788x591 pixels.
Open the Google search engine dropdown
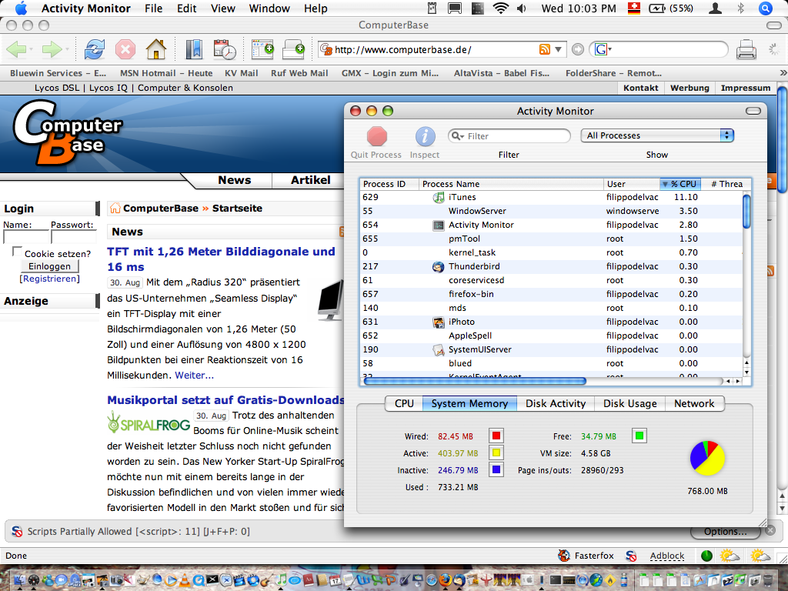pyautogui.click(x=603, y=49)
